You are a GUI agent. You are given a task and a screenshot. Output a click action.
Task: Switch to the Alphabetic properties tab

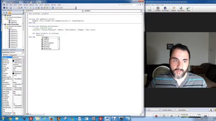(6, 55)
